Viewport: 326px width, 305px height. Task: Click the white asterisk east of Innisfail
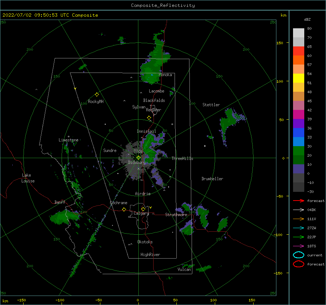(172, 124)
